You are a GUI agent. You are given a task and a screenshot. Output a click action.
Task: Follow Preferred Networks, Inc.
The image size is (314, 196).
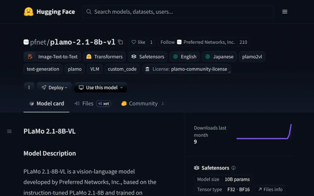click(x=167, y=42)
